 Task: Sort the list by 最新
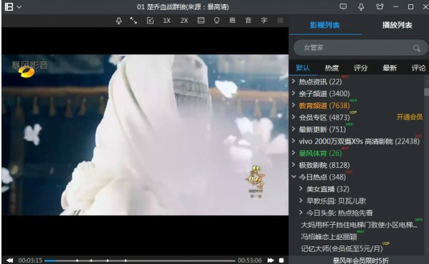(390, 68)
